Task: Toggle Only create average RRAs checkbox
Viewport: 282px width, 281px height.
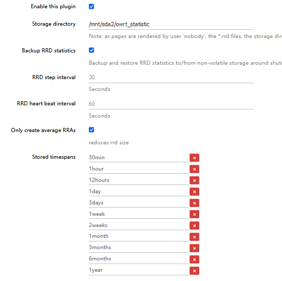Action: point(91,129)
